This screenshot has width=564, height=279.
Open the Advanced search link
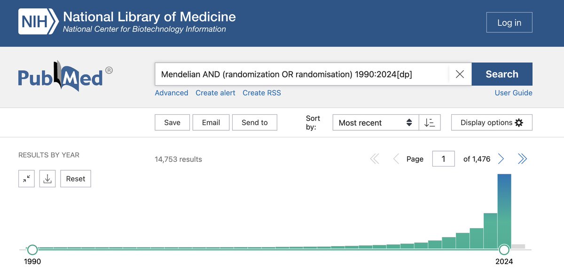click(x=172, y=93)
